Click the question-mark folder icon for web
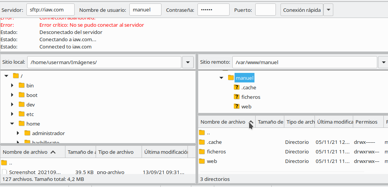 click(x=236, y=106)
